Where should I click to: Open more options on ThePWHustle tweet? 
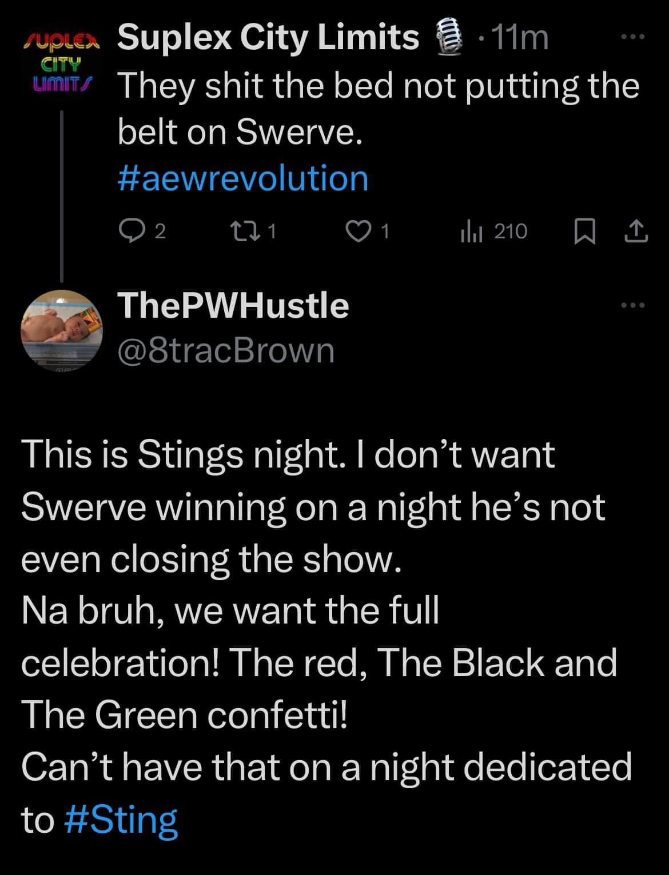[x=633, y=306]
